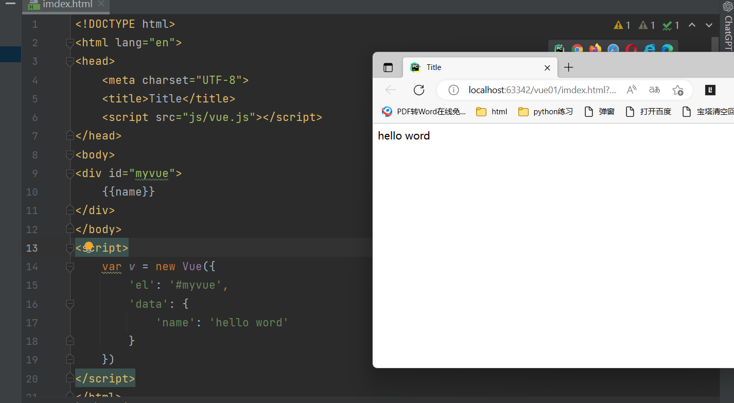The height and width of the screenshot is (403, 734).
Task: Go to previous highlighted error arrow
Action: point(692,25)
